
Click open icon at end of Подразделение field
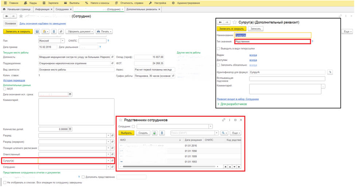[x=112, y=63]
